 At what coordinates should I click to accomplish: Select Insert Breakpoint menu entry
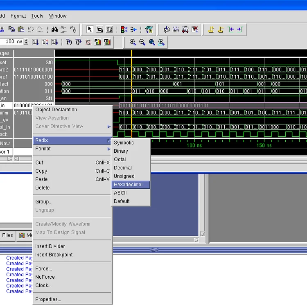click(72, 255)
